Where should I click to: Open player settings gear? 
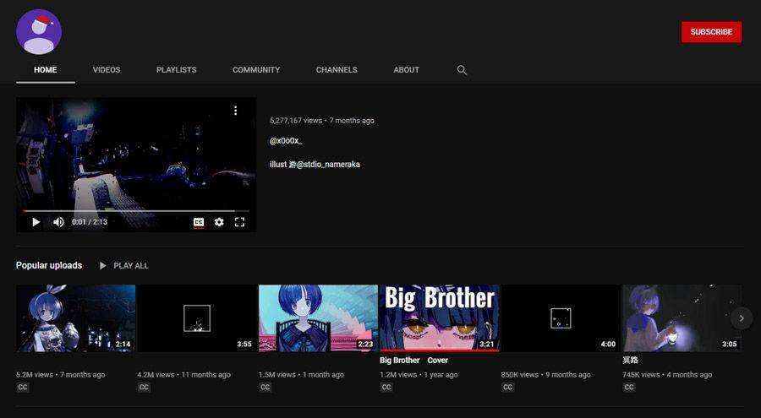[x=219, y=222]
